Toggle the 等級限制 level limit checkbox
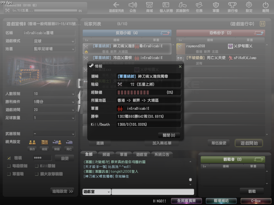The image size is (274, 205). (x=9, y=166)
